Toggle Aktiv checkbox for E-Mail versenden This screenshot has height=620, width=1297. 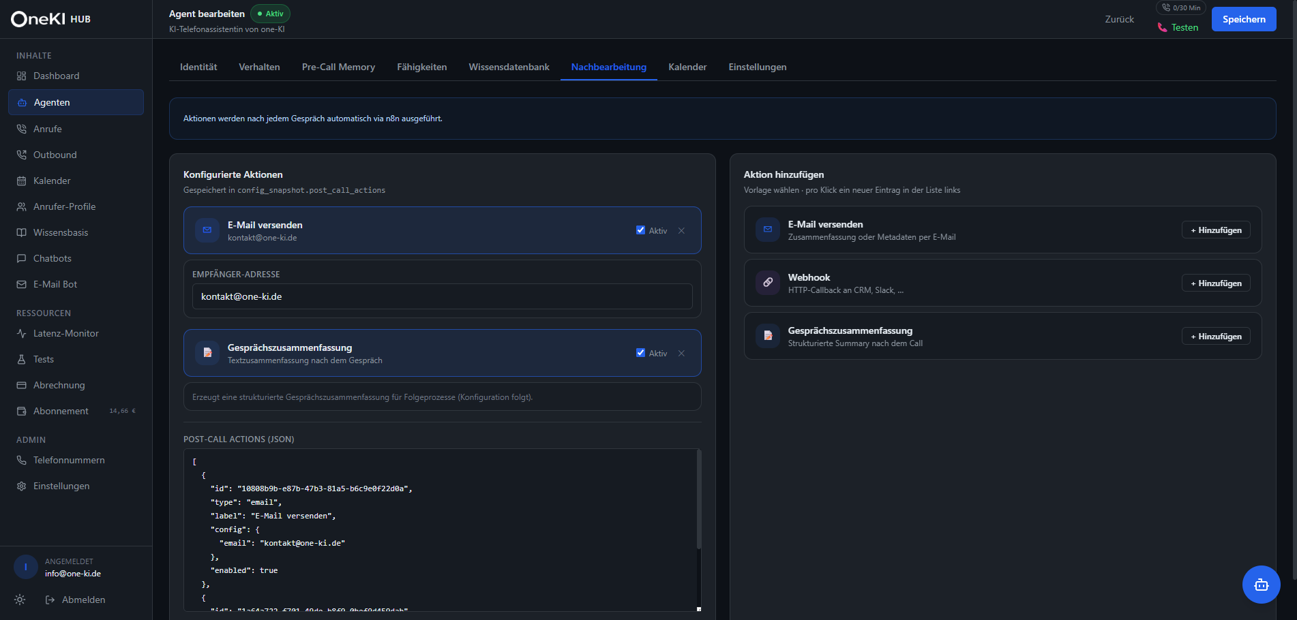(640, 230)
